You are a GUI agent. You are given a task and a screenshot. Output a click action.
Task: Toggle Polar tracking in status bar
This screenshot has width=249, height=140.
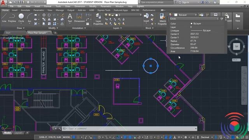tap(100, 137)
